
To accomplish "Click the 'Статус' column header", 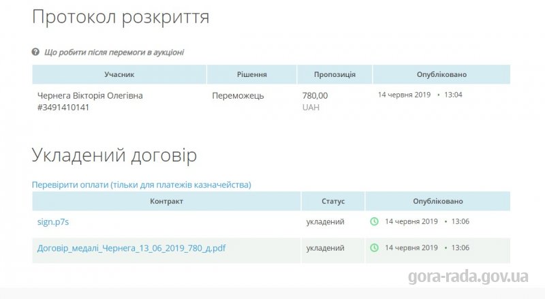I will [333, 201].
